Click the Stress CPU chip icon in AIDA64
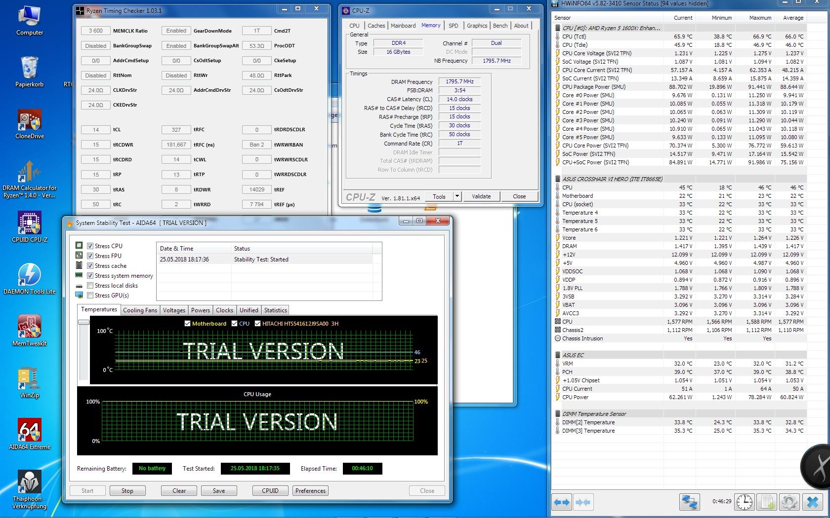830x518 pixels. point(79,246)
